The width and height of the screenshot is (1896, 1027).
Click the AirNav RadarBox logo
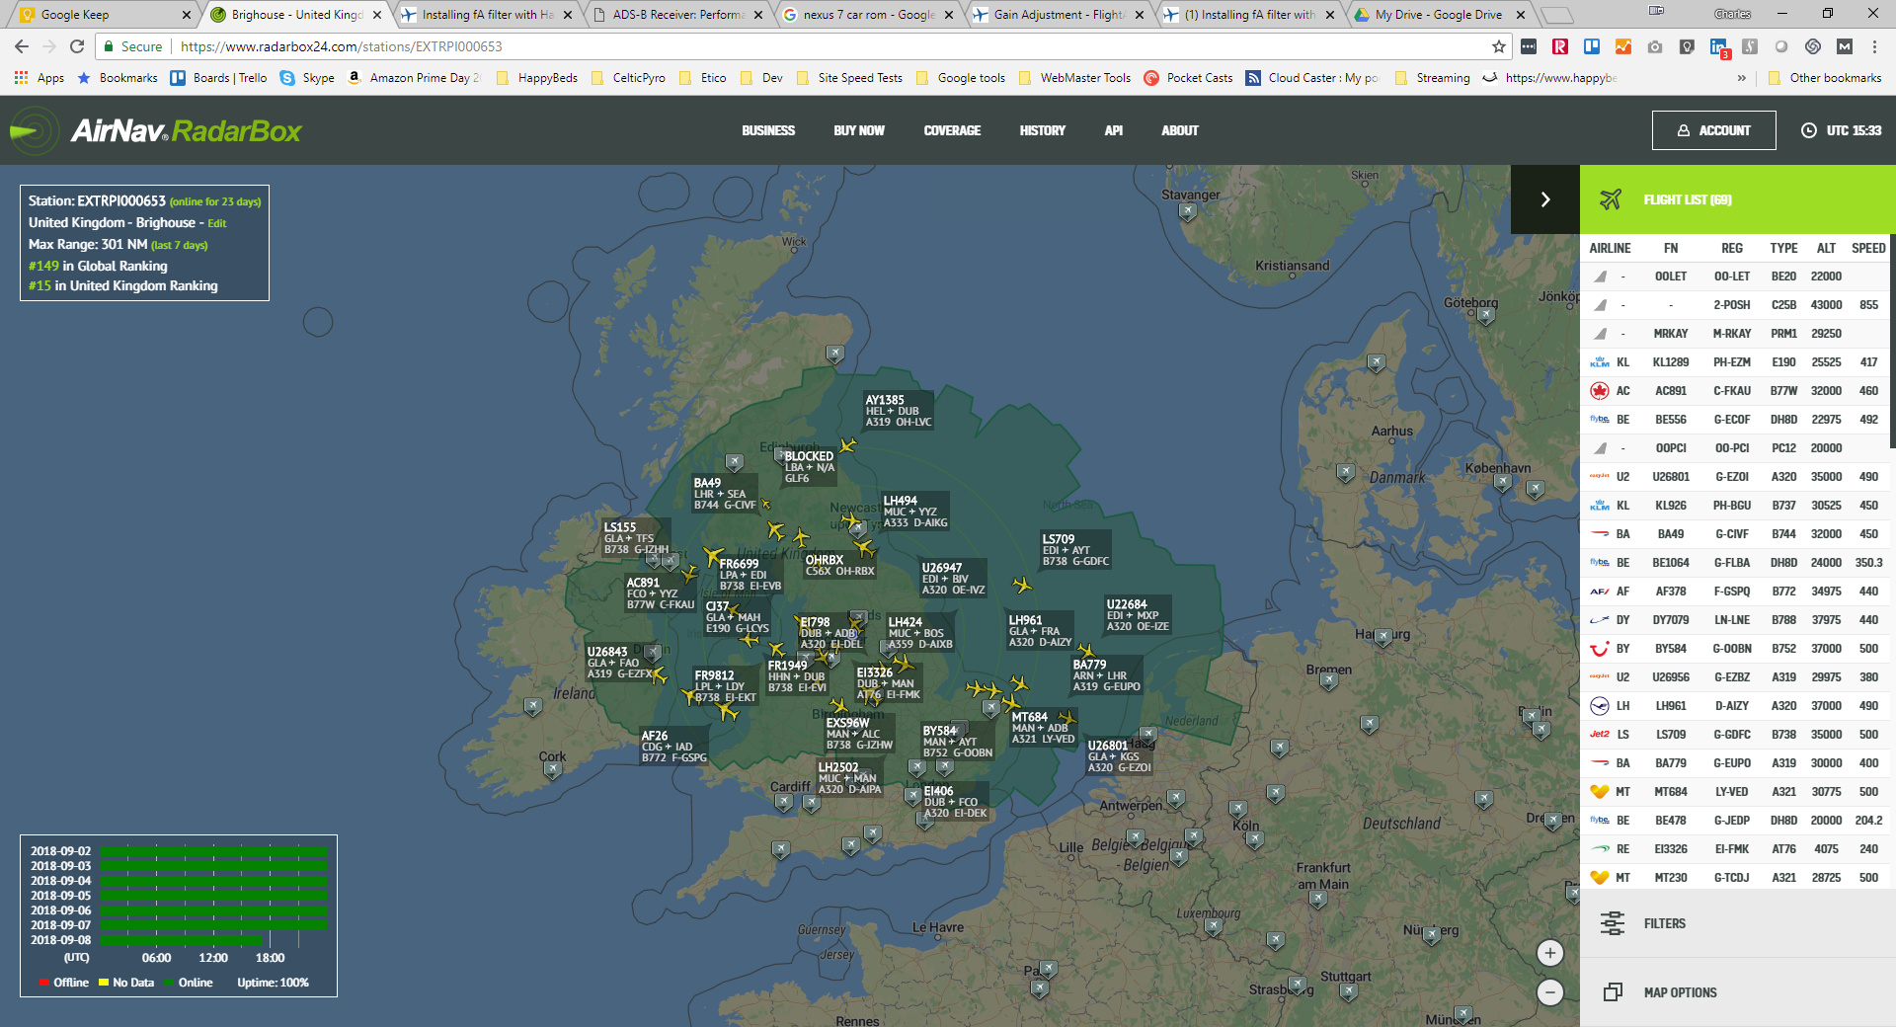156,131
